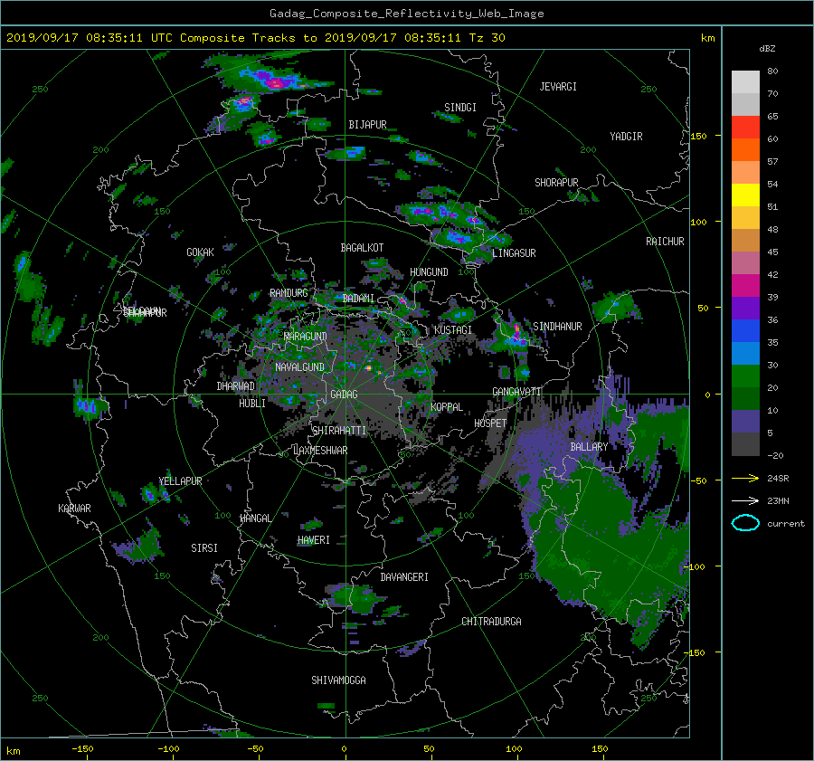Click the DHARWAD city label
This screenshot has height=761, width=814.
pyautogui.click(x=235, y=386)
